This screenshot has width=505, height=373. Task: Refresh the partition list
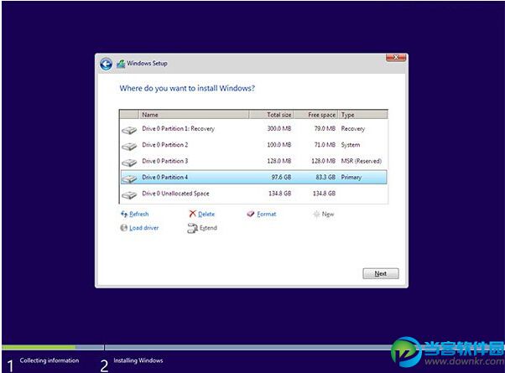point(138,214)
